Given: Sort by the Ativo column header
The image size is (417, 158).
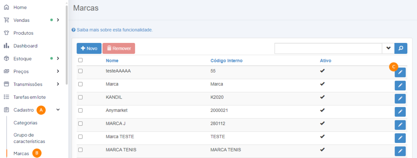Looking at the screenshot, I should click(x=325, y=61).
